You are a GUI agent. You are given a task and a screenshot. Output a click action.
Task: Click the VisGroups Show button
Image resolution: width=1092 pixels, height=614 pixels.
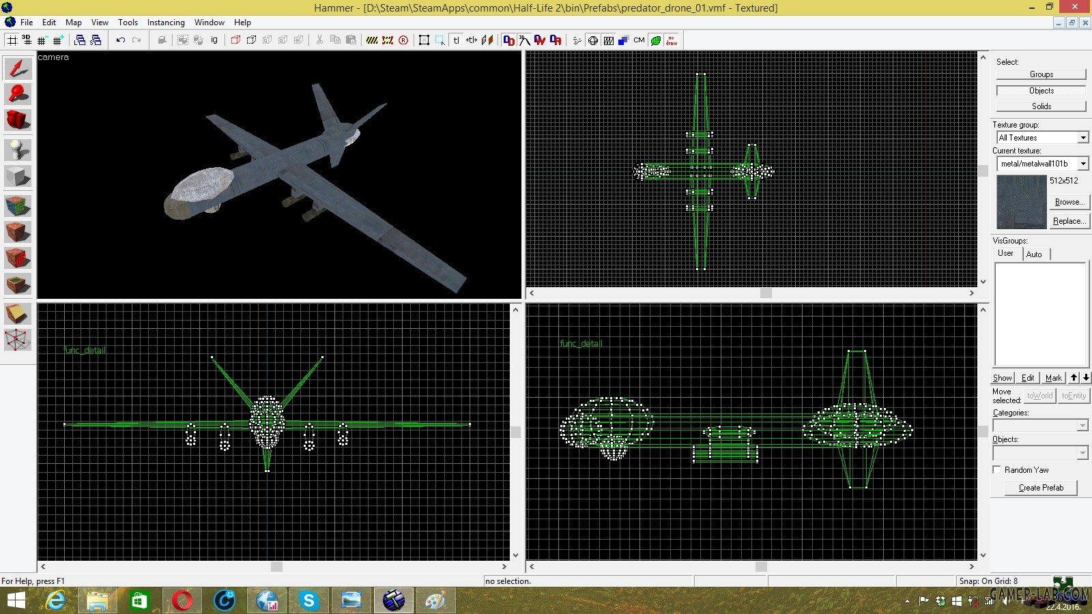1003,377
